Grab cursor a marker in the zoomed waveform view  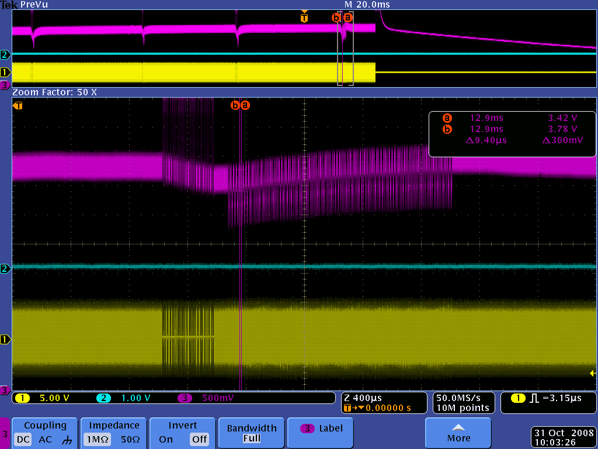(x=245, y=105)
